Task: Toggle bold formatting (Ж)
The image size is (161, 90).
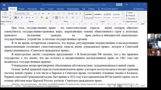Action: coord(16,17)
